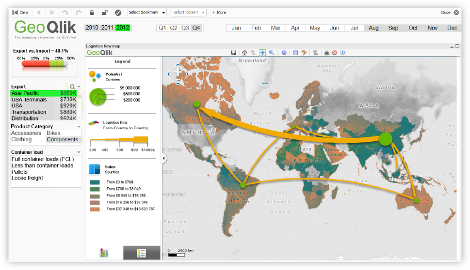Screen dimensions: 470x270
Task: Select Transportation in Export list
Action: click(x=44, y=112)
